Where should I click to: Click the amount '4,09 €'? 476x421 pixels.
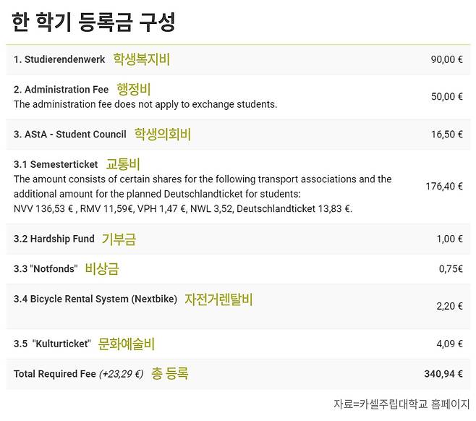[x=449, y=344]
